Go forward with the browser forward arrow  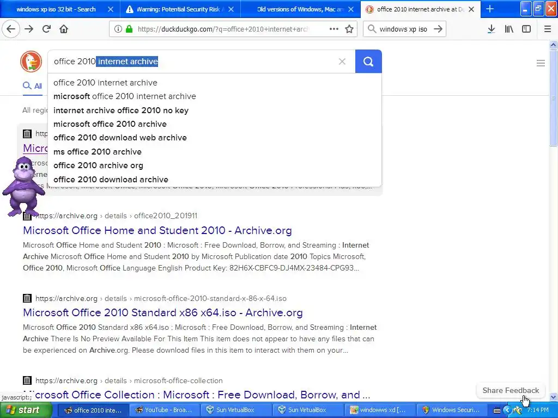tap(29, 29)
